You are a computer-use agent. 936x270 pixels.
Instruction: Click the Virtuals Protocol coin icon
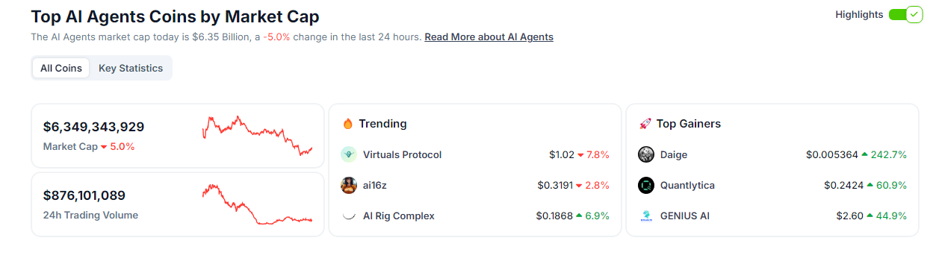(x=348, y=154)
